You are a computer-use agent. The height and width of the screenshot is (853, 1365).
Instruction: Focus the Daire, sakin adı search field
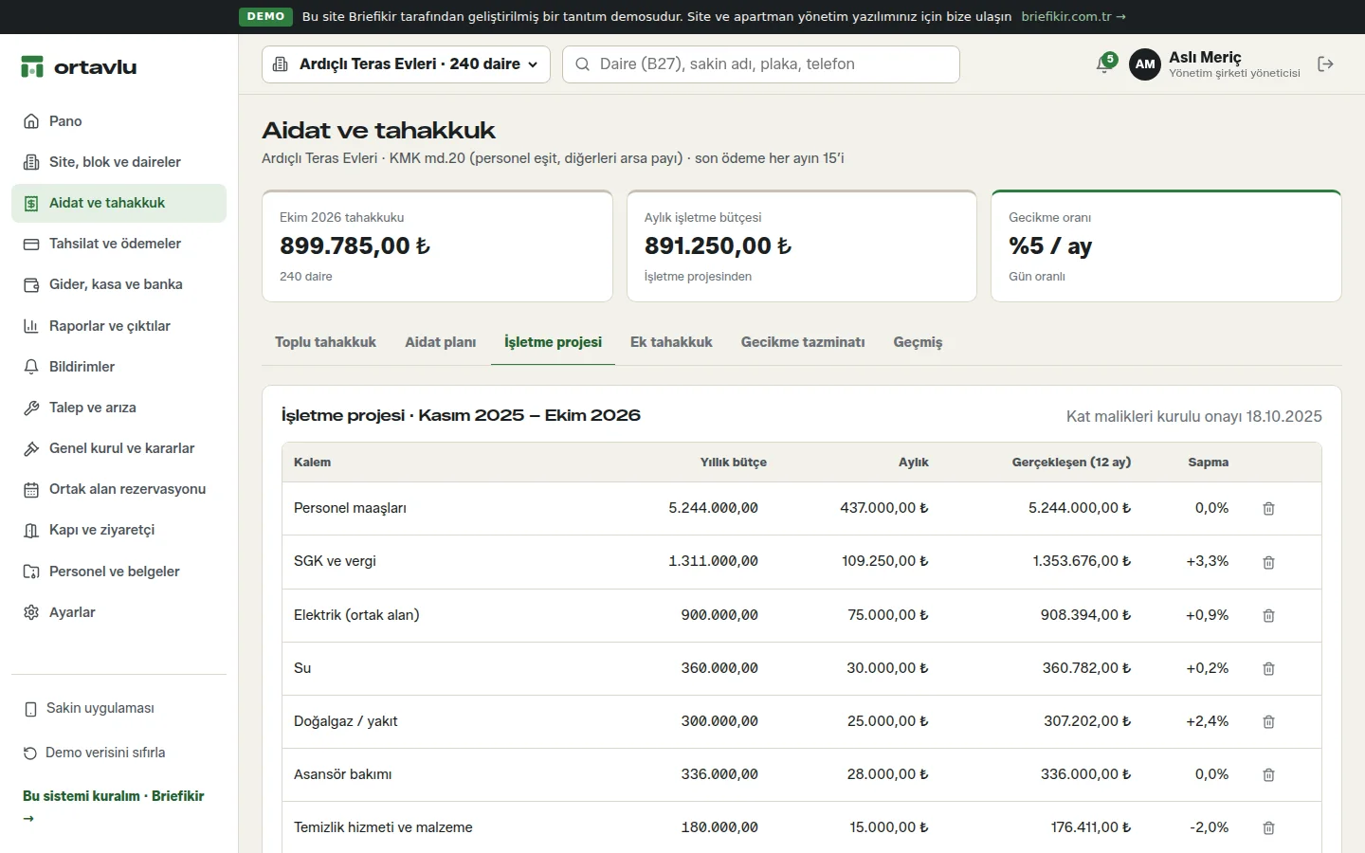click(x=761, y=64)
